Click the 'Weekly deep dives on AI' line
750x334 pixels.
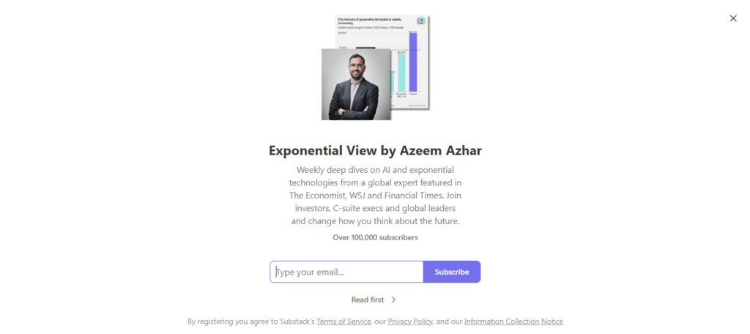pyautogui.click(x=375, y=169)
